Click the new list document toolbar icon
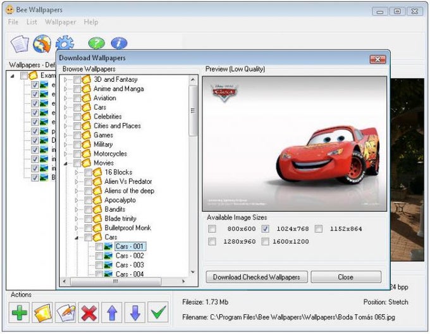The image size is (430, 334). (x=20, y=44)
